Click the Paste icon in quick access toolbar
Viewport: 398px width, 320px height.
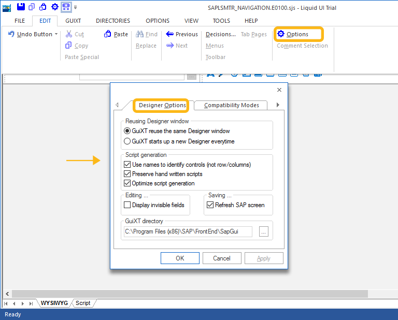(x=44, y=7)
